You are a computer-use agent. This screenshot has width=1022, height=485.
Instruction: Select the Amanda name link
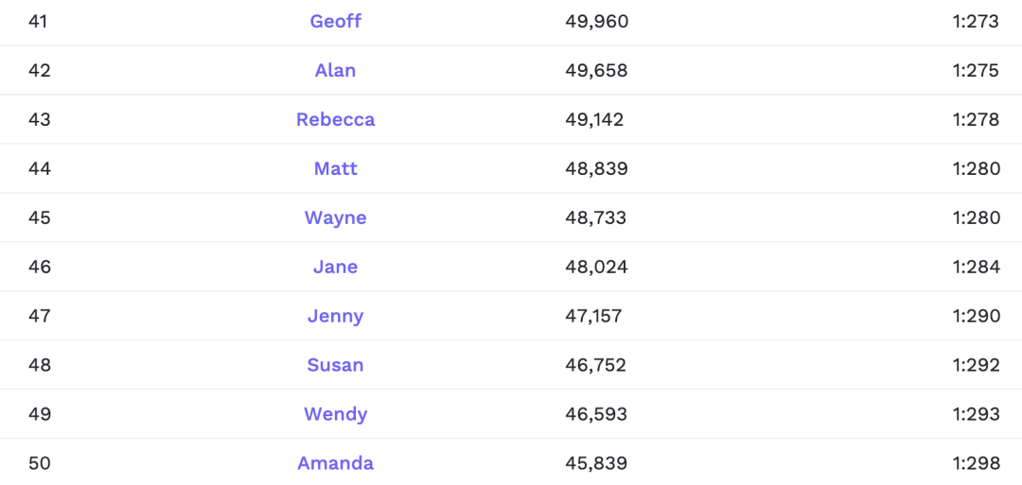tap(335, 463)
